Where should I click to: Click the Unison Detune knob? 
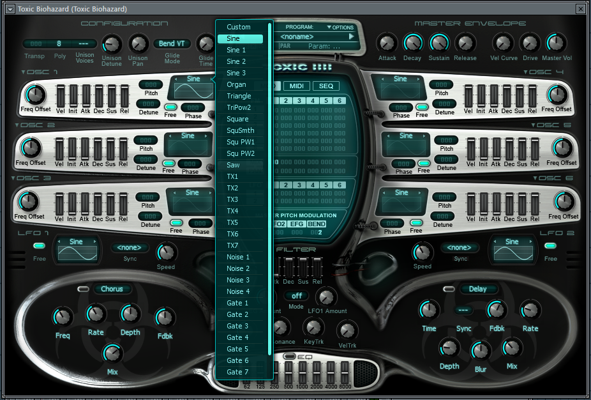112,44
